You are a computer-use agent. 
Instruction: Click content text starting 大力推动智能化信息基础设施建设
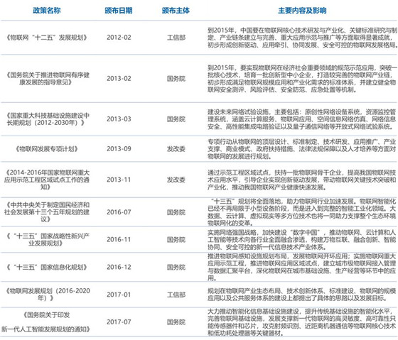(302, 322)
